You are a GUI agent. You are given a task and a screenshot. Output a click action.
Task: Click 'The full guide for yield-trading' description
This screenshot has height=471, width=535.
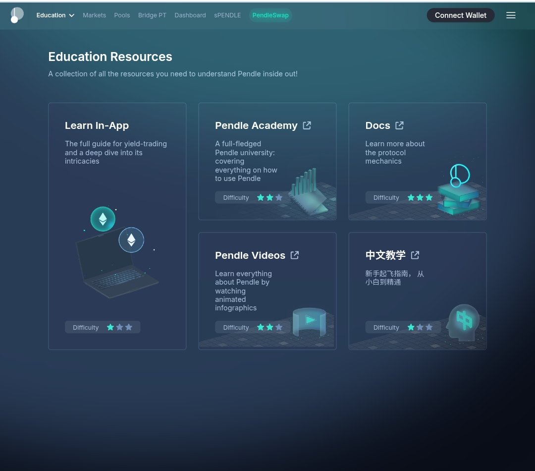point(115,152)
